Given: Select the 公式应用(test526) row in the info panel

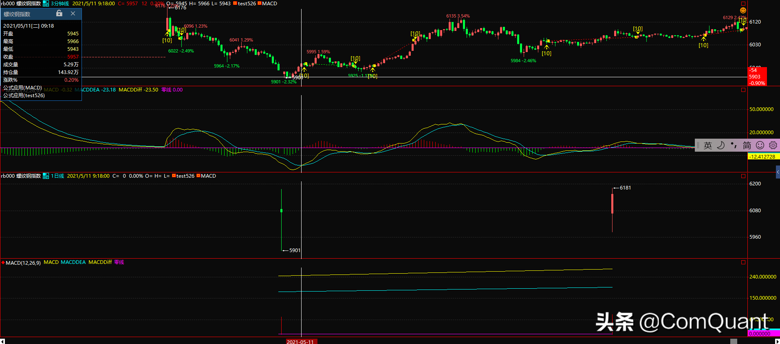Looking at the screenshot, I should 41,96.
